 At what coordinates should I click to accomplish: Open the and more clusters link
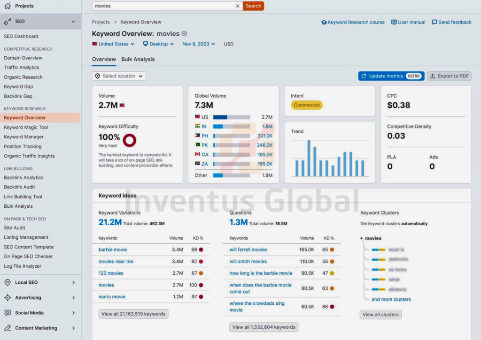click(391, 299)
